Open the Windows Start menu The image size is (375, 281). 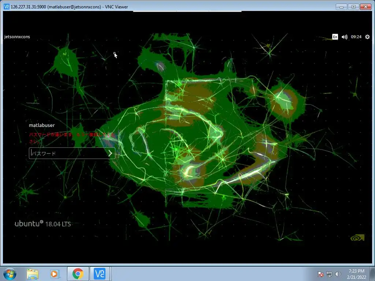10,274
